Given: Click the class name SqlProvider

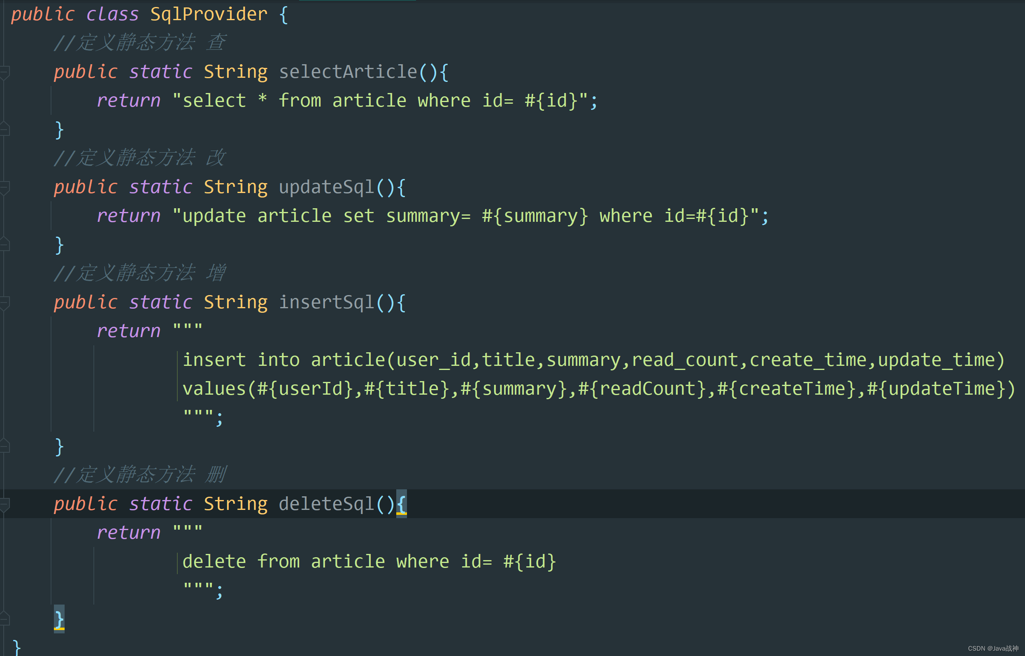Looking at the screenshot, I should [x=209, y=14].
